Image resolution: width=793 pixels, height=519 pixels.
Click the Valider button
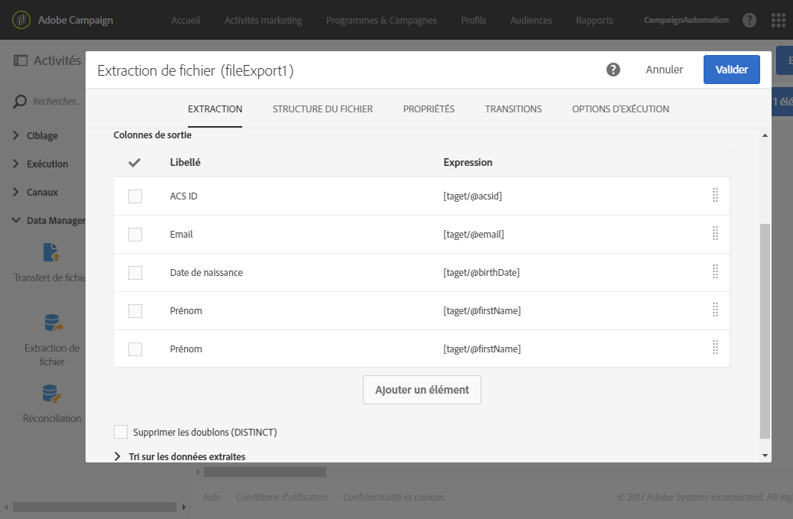pyautogui.click(x=731, y=70)
